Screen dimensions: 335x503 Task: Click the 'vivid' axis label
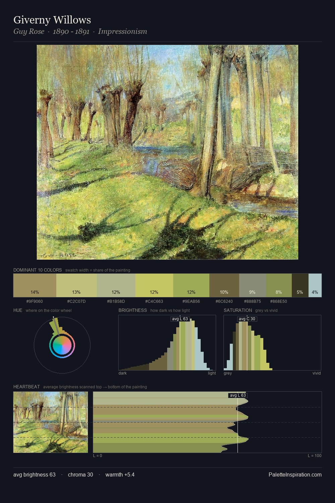(x=317, y=373)
